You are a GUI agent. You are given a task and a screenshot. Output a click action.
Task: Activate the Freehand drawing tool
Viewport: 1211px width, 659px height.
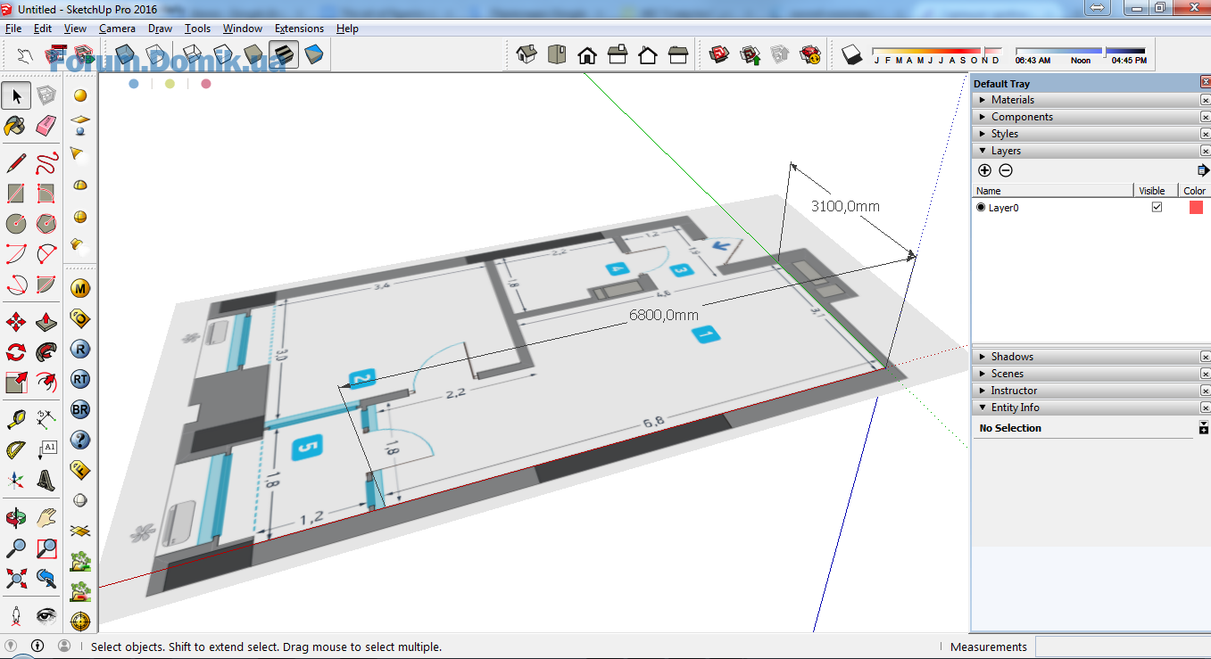(x=46, y=163)
